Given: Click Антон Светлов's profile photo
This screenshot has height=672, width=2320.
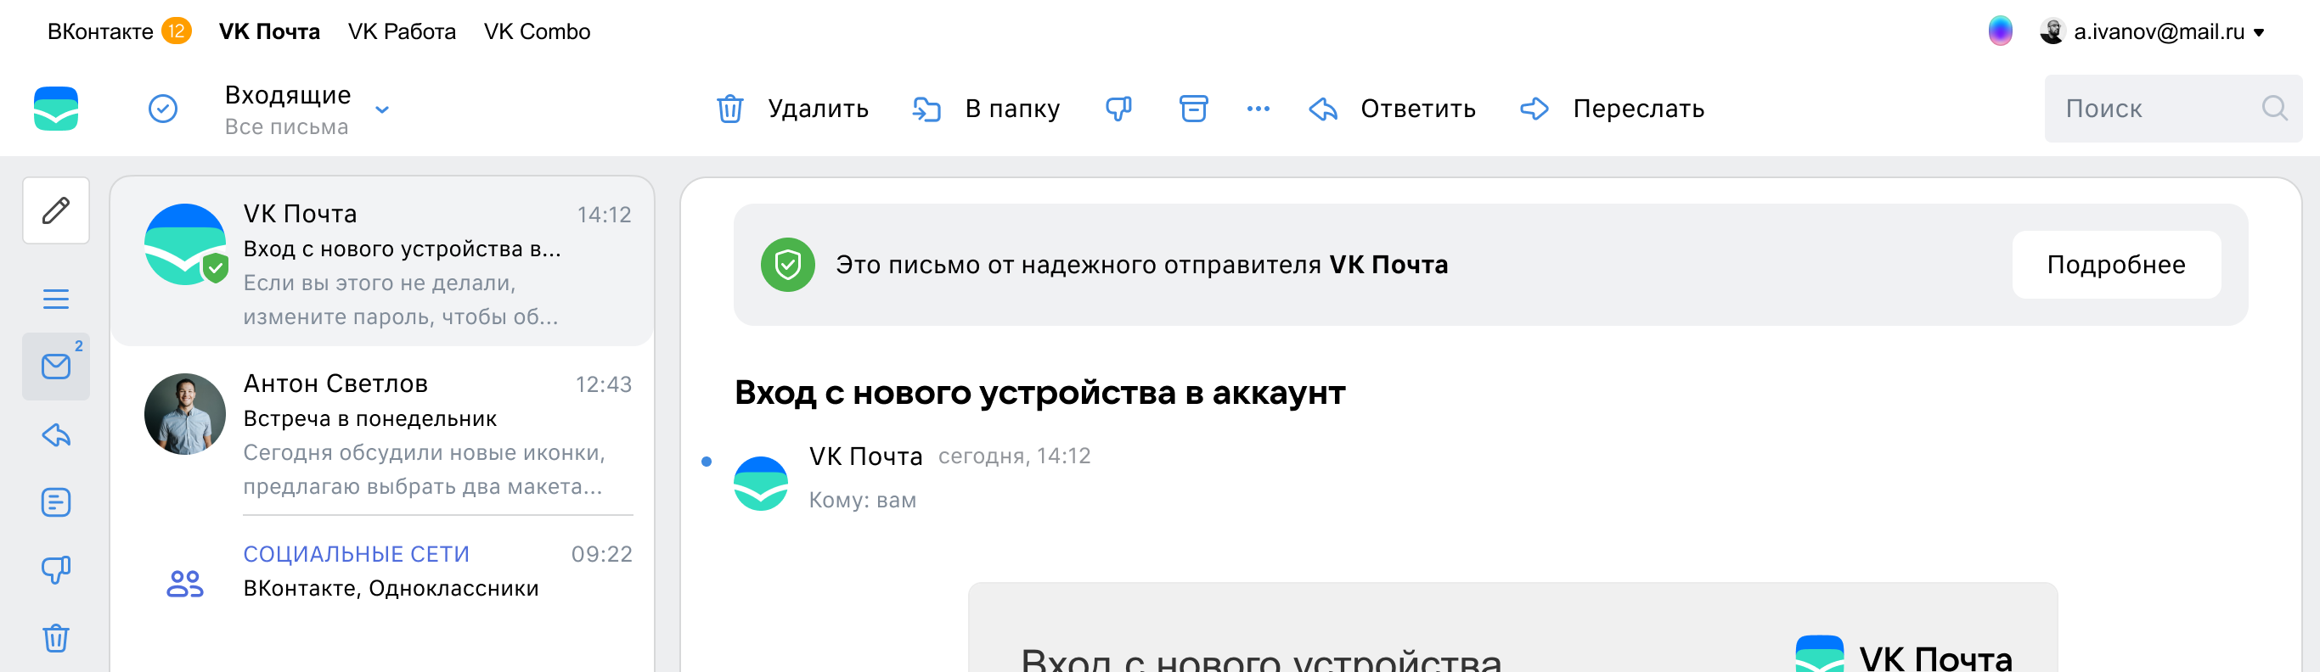Looking at the screenshot, I should [184, 414].
